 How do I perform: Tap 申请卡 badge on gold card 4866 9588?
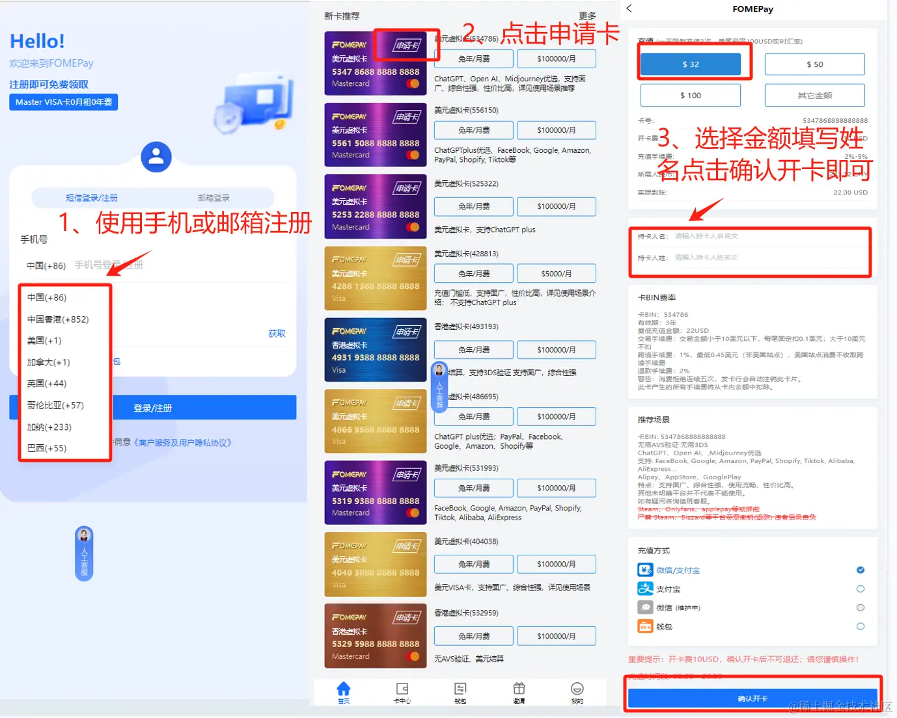point(407,403)
